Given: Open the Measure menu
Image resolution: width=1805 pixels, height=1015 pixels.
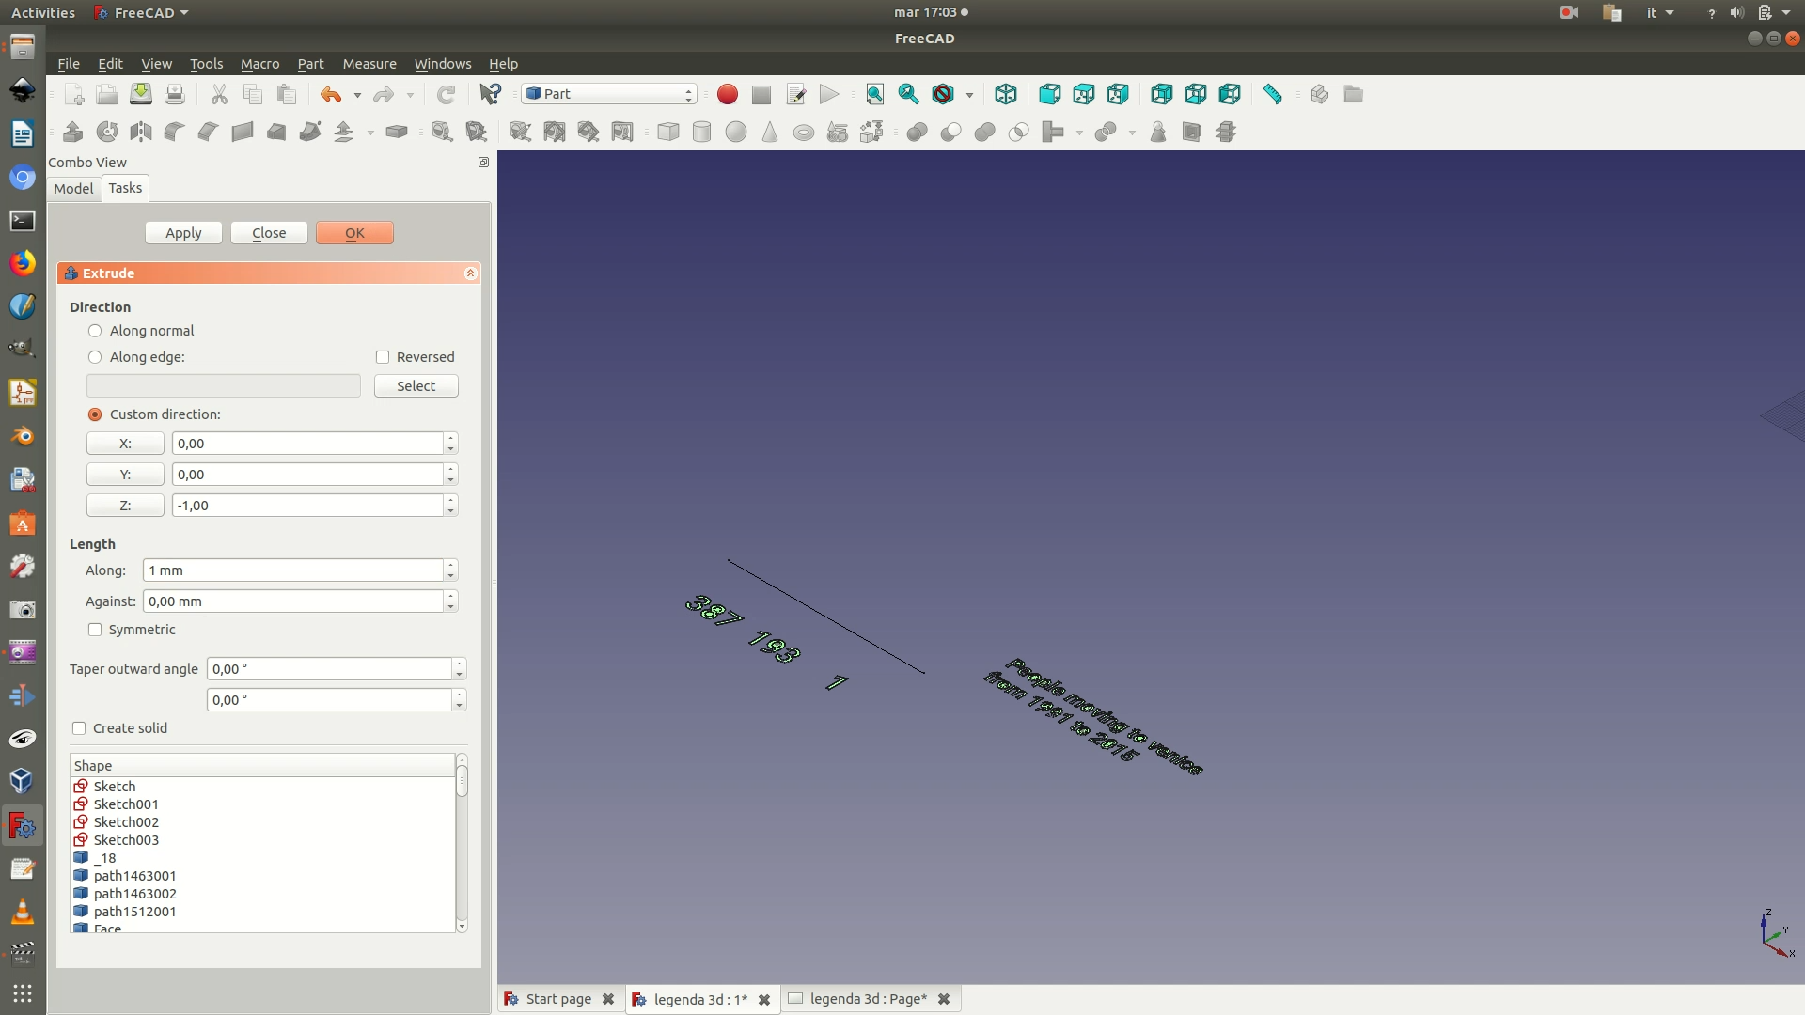Looking at the screenshot, I should pyautogui.click(x=369, y=64).
